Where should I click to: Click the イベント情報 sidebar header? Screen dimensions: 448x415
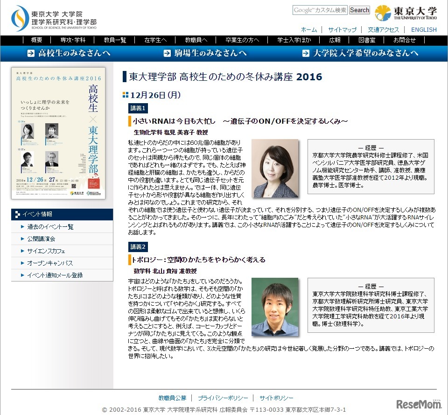62,214
